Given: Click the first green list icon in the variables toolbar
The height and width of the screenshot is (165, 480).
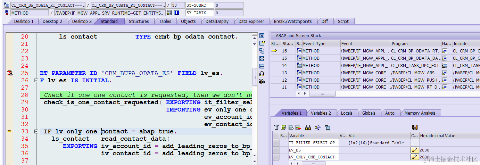Looking at the screenshot, I should (283, 127).
